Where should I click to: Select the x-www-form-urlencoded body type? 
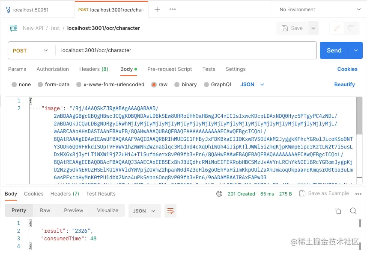point(110,85)
